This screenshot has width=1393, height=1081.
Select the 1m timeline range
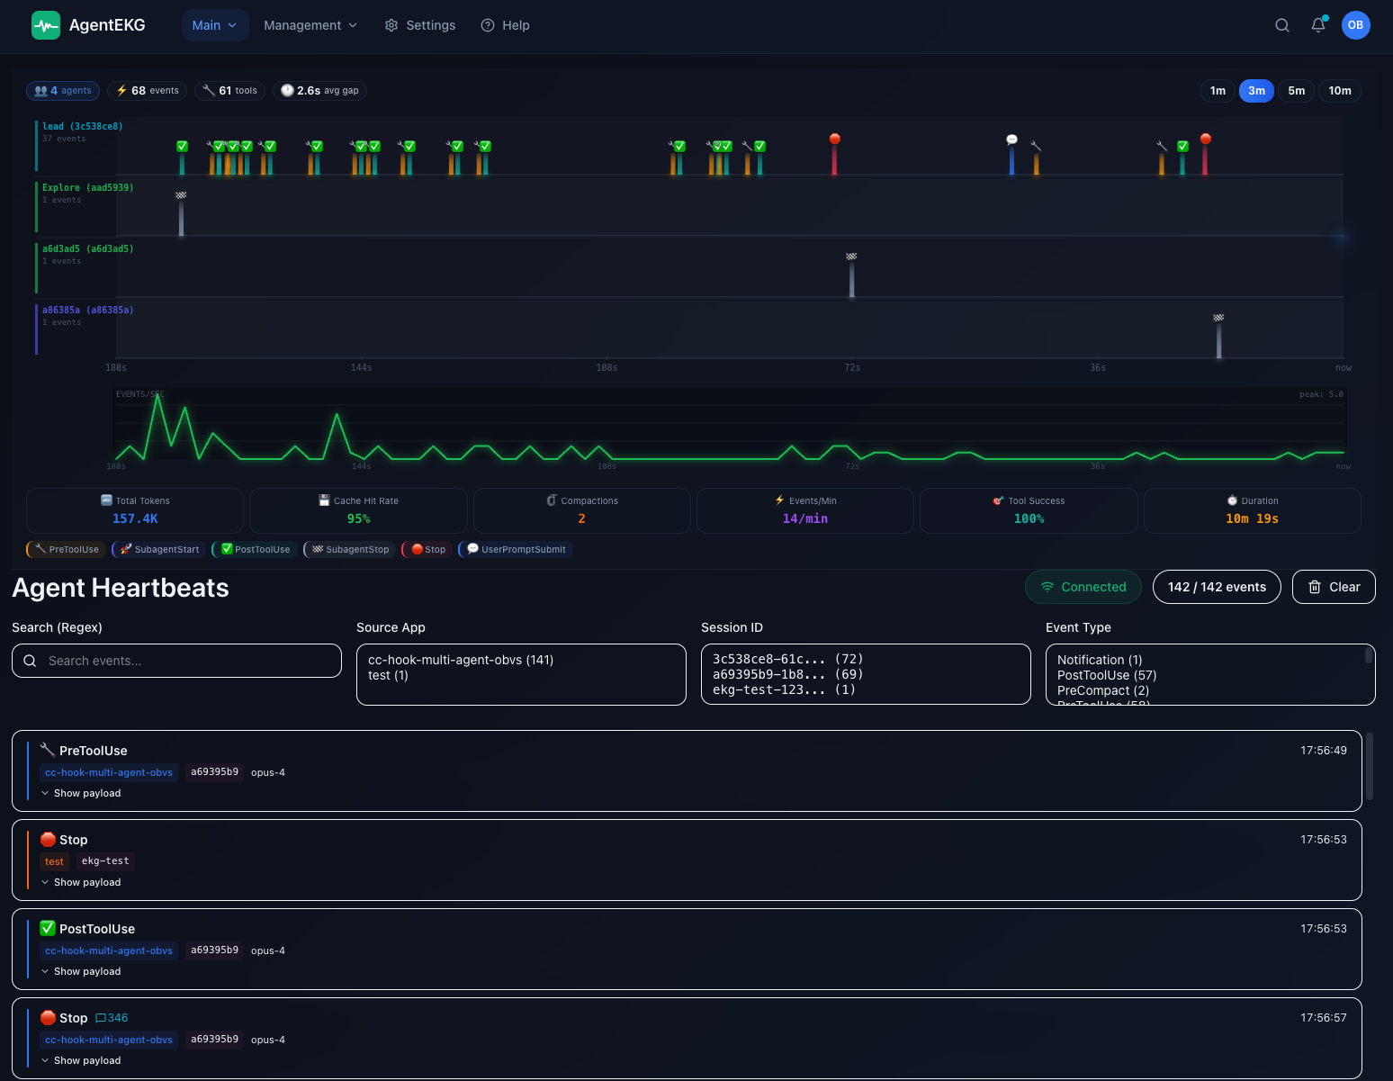(x=1218, y=91)
